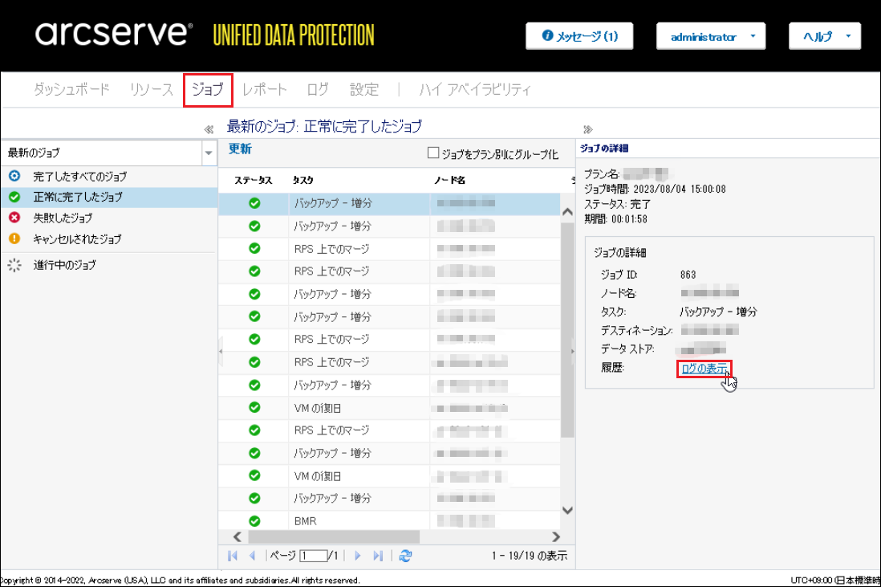The height and width of the screenshot is (587, 881).
Task: Select キャンセルされたジョブ filter
Action: coord(109,239)
